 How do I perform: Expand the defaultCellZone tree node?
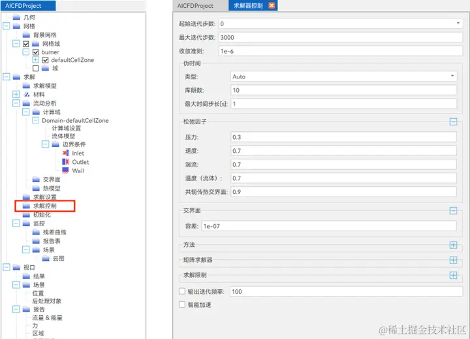click(35, 59)
